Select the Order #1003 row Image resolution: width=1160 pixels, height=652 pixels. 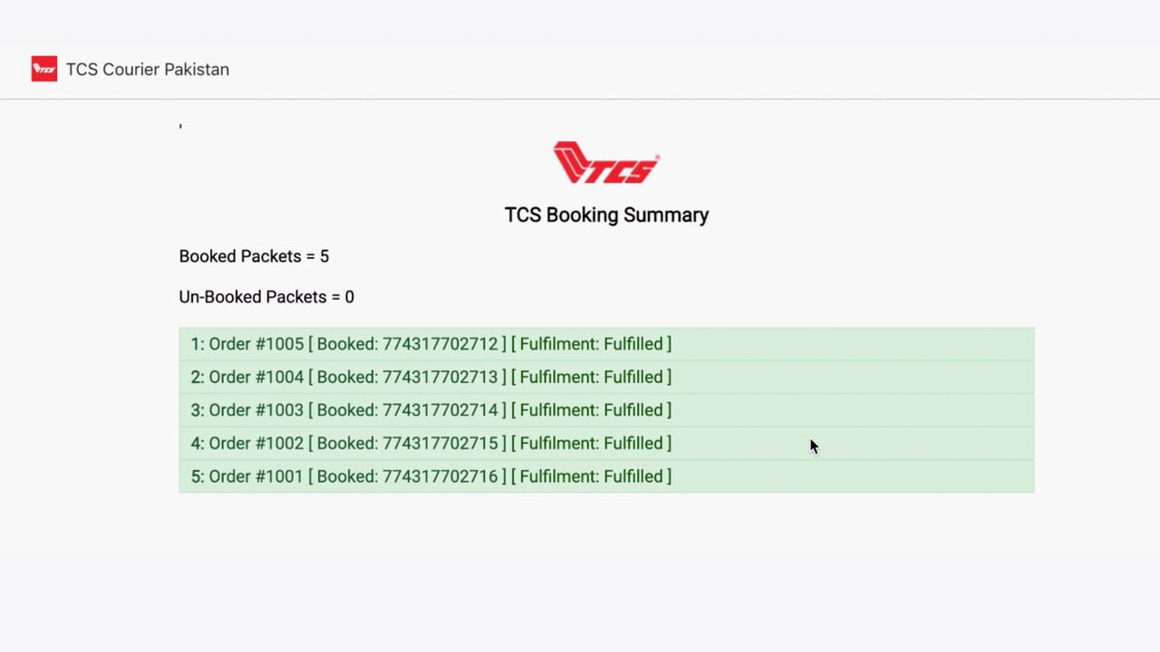click(606, 410)
